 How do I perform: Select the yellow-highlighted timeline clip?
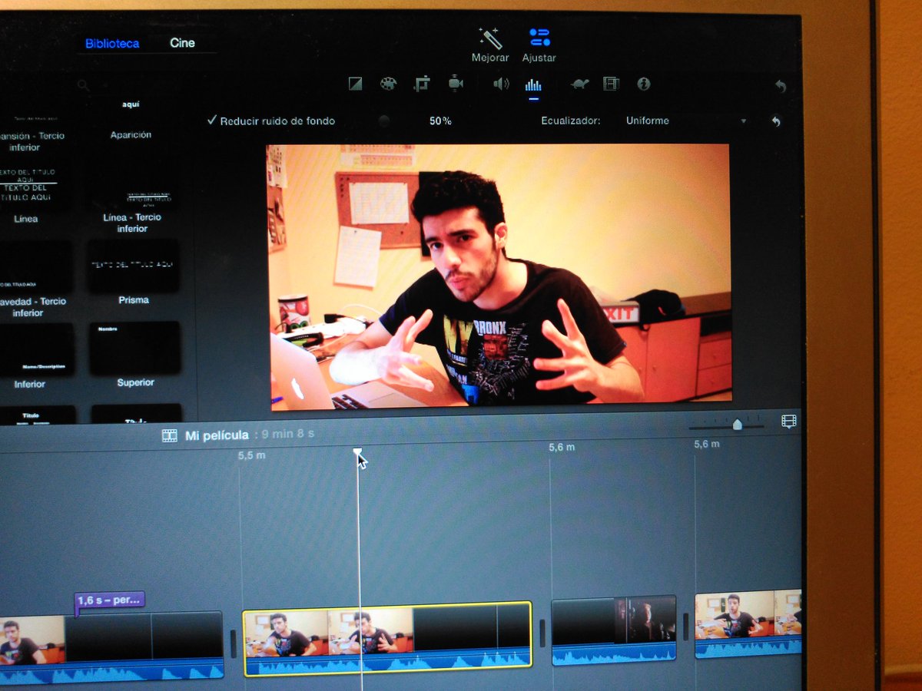[x=387, y=639]
